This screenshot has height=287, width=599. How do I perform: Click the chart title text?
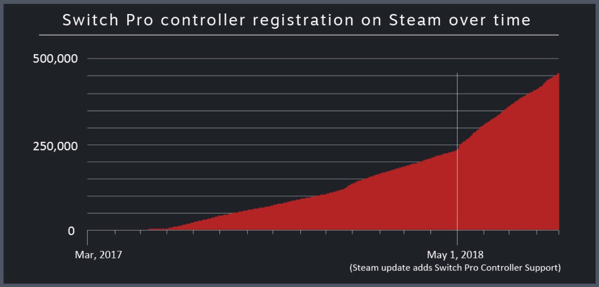tap(296, 20)
